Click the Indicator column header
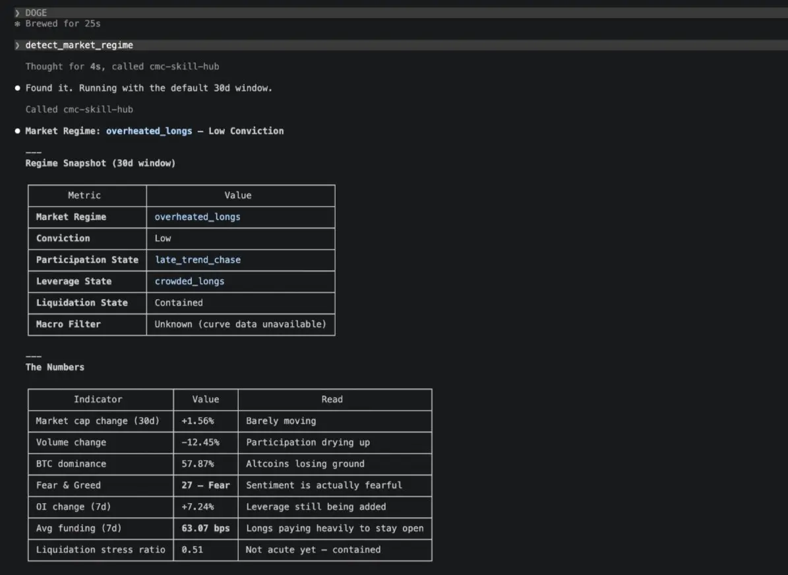788x575 pixels. coord(98,399)
